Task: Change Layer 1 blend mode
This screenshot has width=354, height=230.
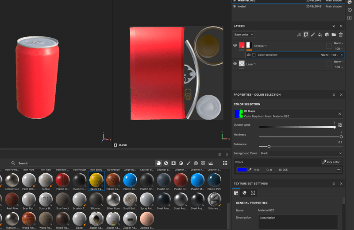Action: 339,62
